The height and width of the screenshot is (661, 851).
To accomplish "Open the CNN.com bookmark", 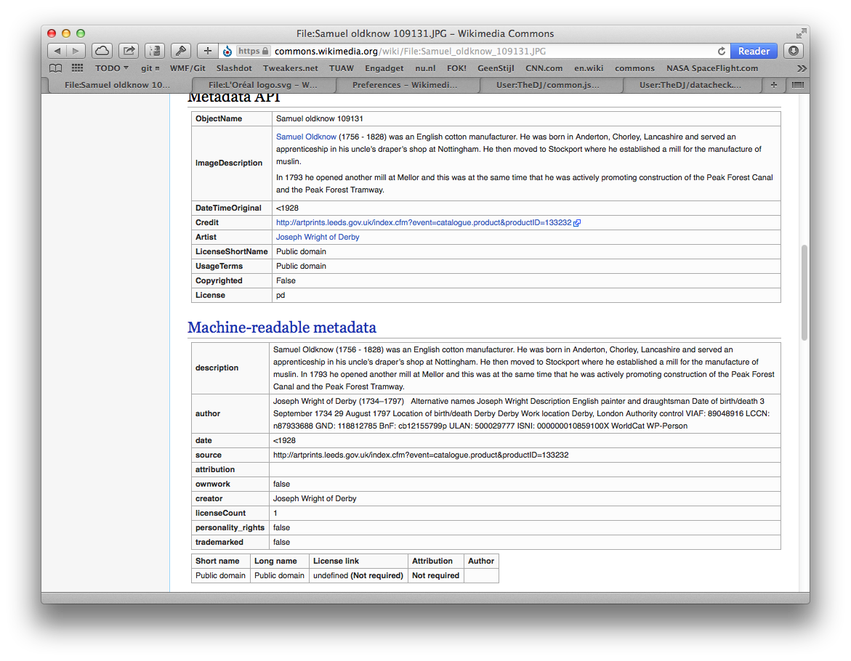I will click(544, 68).
